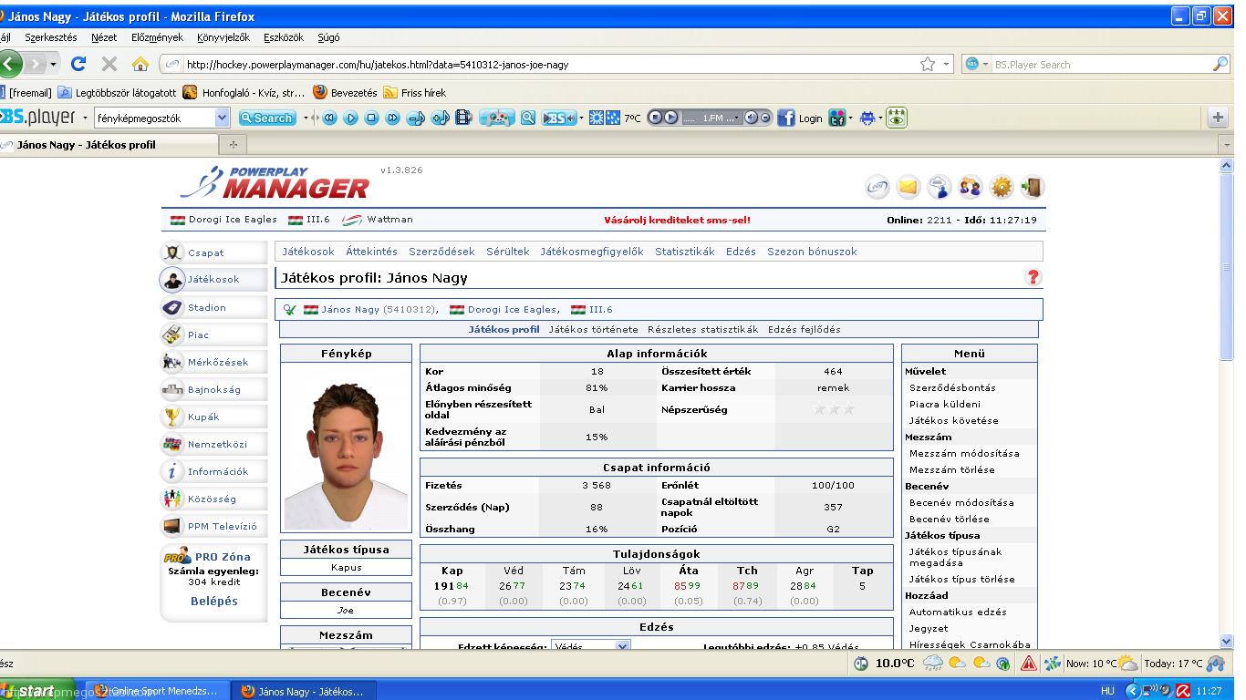Open the Eszközök menu
The height and width of the screenshot is (700, 1246).
click(284, 37)
